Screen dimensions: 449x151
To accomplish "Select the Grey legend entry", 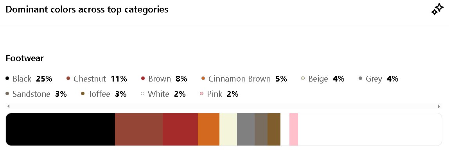I will click(379, 79).
